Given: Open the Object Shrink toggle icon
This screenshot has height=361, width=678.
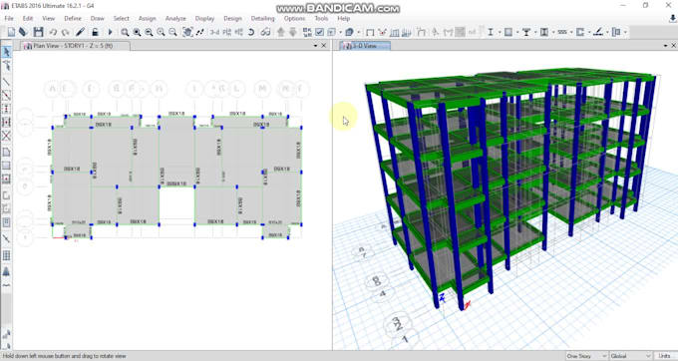Looking at the screenshot, I should (x=307, y=32).
